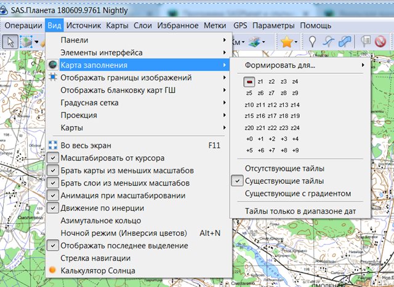The image size is (394, 287).
Task: Select fill map zoom z24
Action: (x=295, y=128)
